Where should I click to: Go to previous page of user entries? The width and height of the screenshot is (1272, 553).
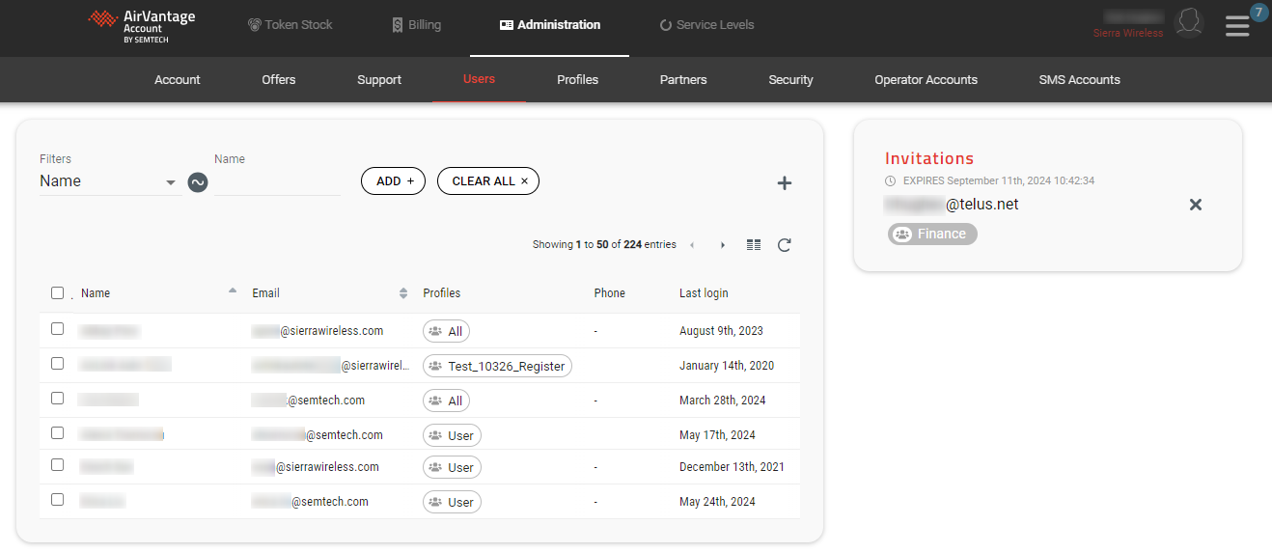pos(692,245)
